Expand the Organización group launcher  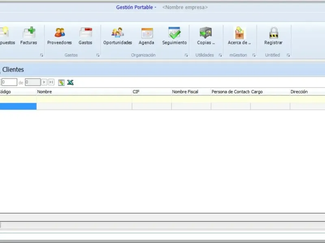pos(186,55)
